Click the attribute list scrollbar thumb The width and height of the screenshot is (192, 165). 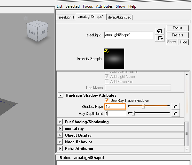pos(187,134)
